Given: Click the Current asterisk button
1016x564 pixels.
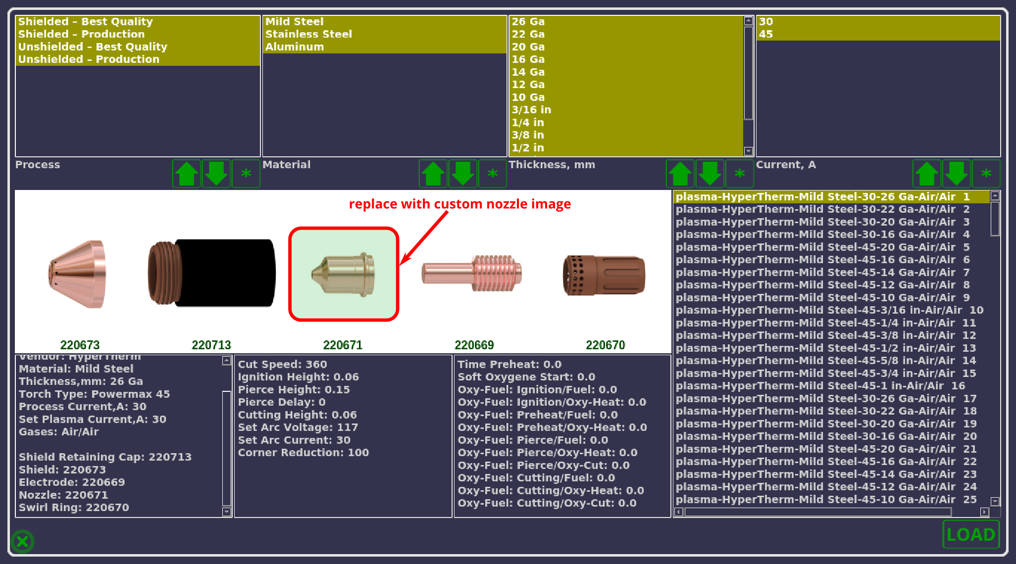Looking at the screenshot, I should click(986, 174).
